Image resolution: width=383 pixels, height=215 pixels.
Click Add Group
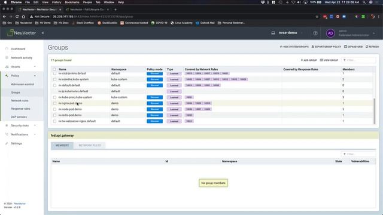309,60
